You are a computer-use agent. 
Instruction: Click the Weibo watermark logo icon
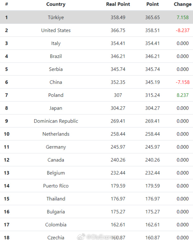point(82,237)
